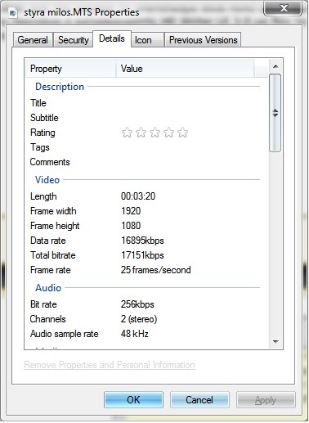This screenshot has width=309, height=423.
Task: Click the greyed-out Apply button
Action: (266, 400)
